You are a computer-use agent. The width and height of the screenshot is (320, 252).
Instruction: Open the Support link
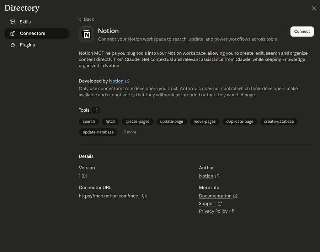pos(207,204)
